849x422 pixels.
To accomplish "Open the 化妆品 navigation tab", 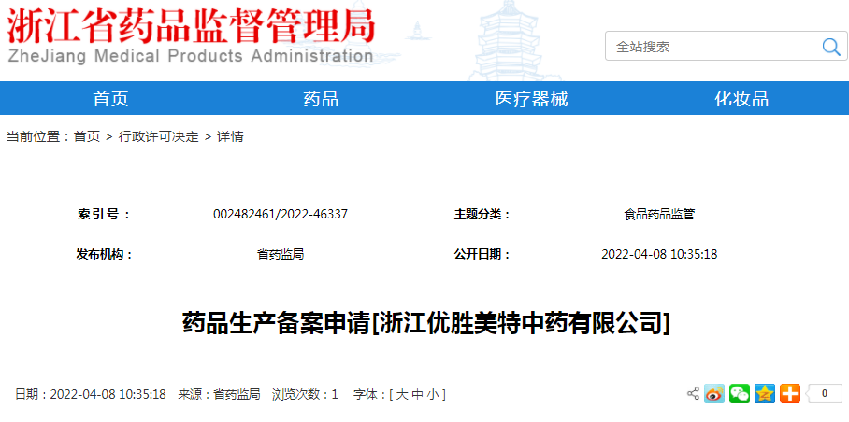I will pos(741,99).
